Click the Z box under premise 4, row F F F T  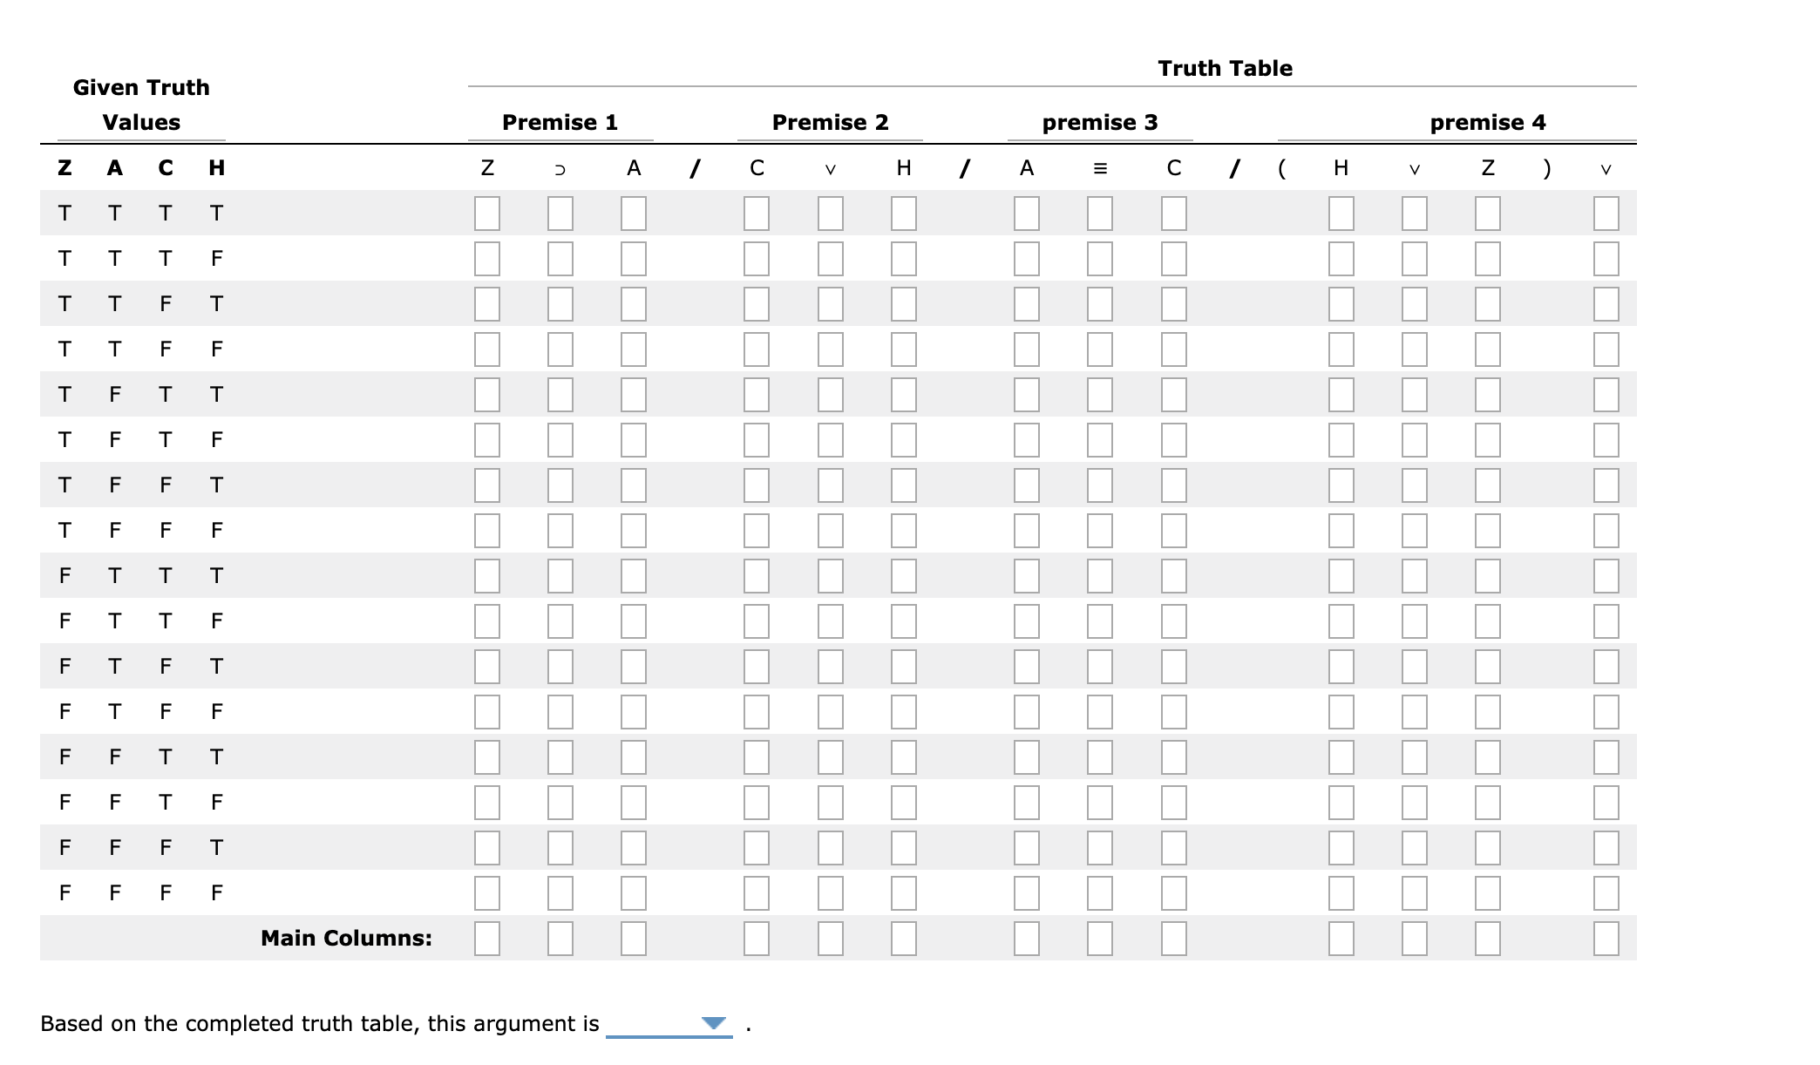pyautogui.click(x=1488, y=846)
